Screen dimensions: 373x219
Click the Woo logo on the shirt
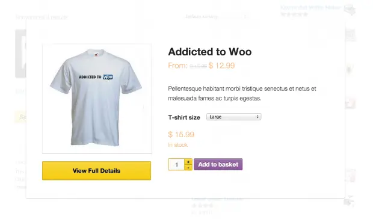(x=108, y=77)
